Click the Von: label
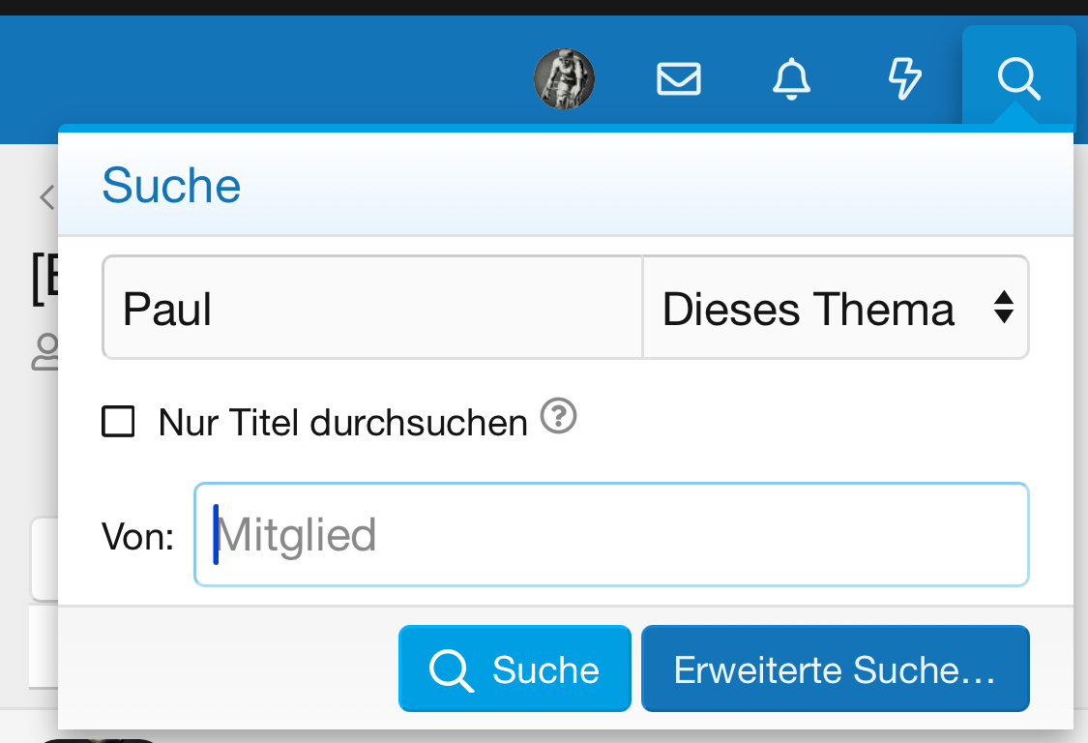Image resolution: width=1088 pixels, height=743 pixels. [x=137, y=536]
